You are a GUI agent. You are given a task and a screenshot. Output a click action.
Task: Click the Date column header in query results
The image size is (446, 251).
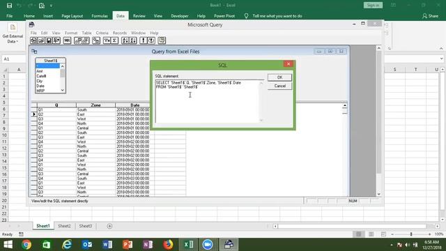[135, 105]
